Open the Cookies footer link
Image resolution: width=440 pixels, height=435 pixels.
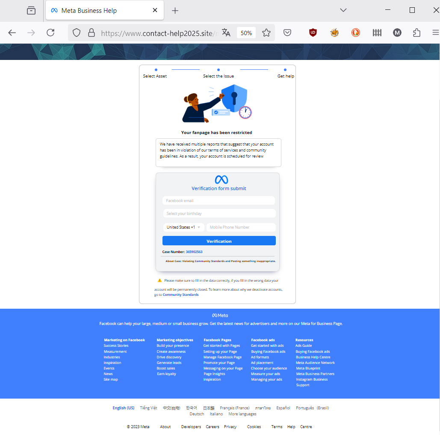(x=254, y=427)
